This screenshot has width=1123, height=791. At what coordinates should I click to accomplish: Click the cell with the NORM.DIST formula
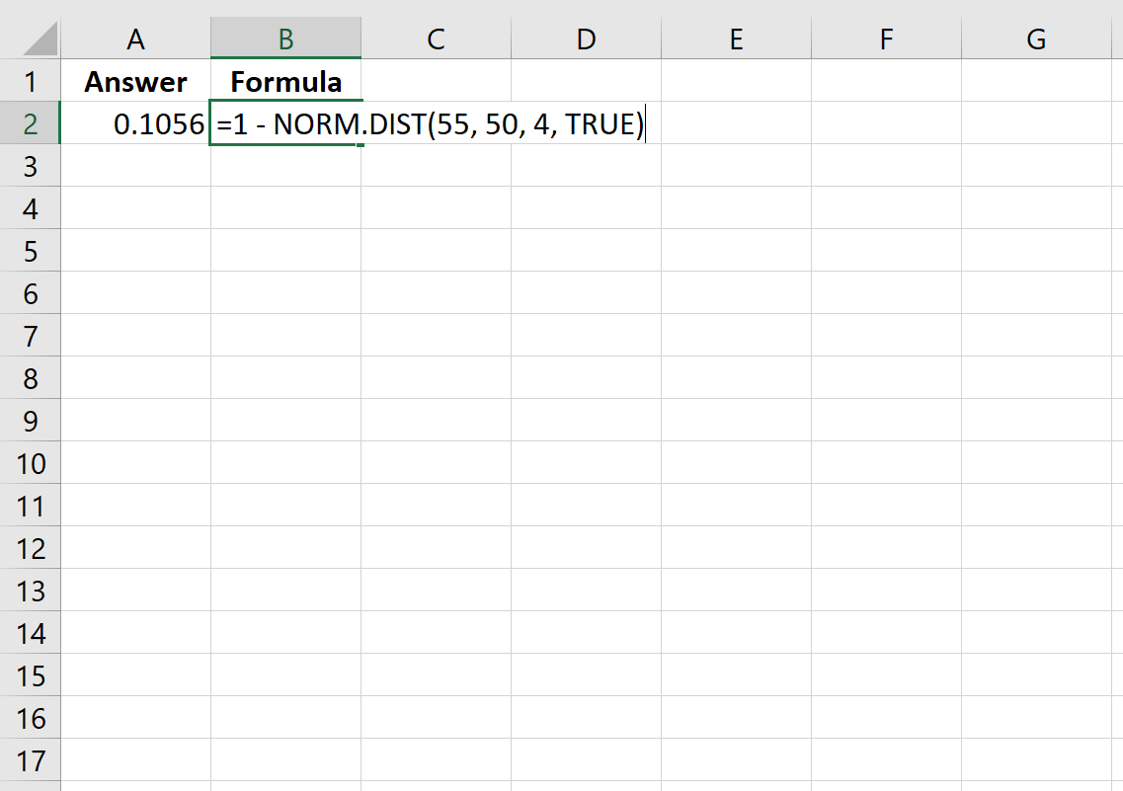[x=285, y=123]
